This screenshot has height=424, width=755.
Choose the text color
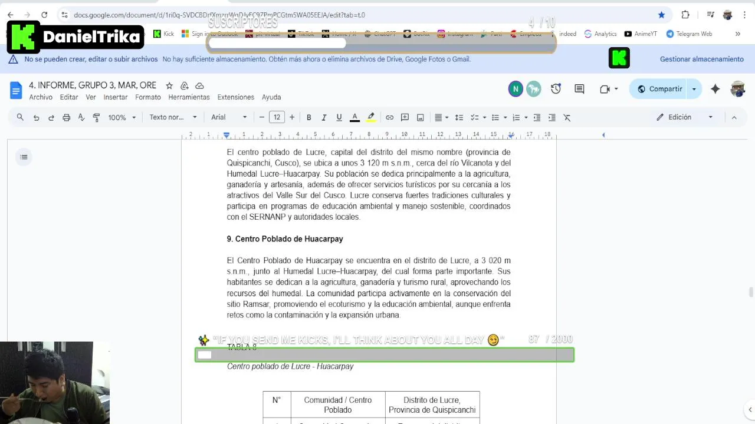[354, 117]
